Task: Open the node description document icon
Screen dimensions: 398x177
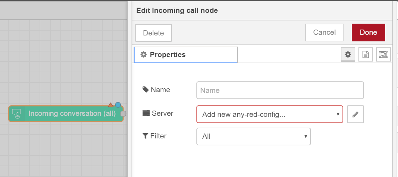Action: 365,54
